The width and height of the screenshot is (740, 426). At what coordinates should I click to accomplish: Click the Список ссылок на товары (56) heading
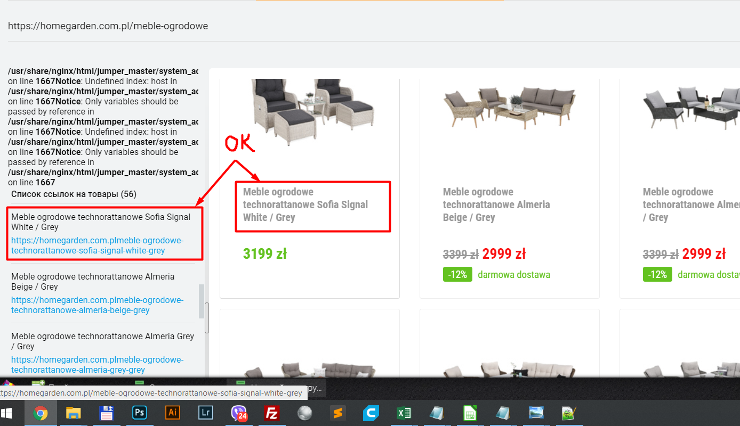pyautogui.click(x=74, y=194)
